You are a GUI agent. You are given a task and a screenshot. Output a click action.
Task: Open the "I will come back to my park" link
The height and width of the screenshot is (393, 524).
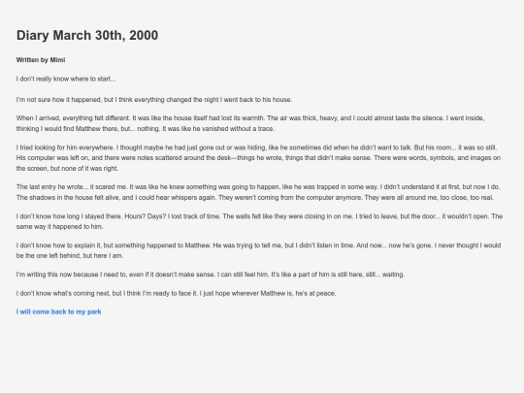tap(59, 311)
